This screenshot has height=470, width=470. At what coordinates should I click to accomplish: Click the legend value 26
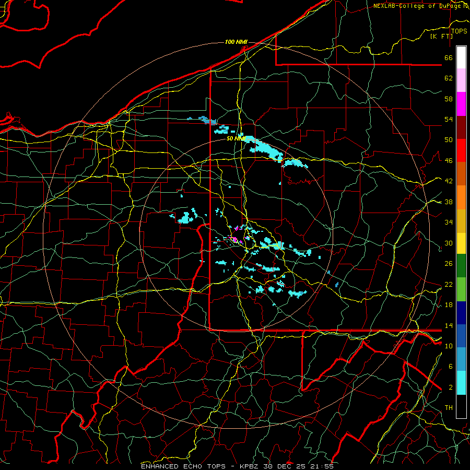pos(449,264)
